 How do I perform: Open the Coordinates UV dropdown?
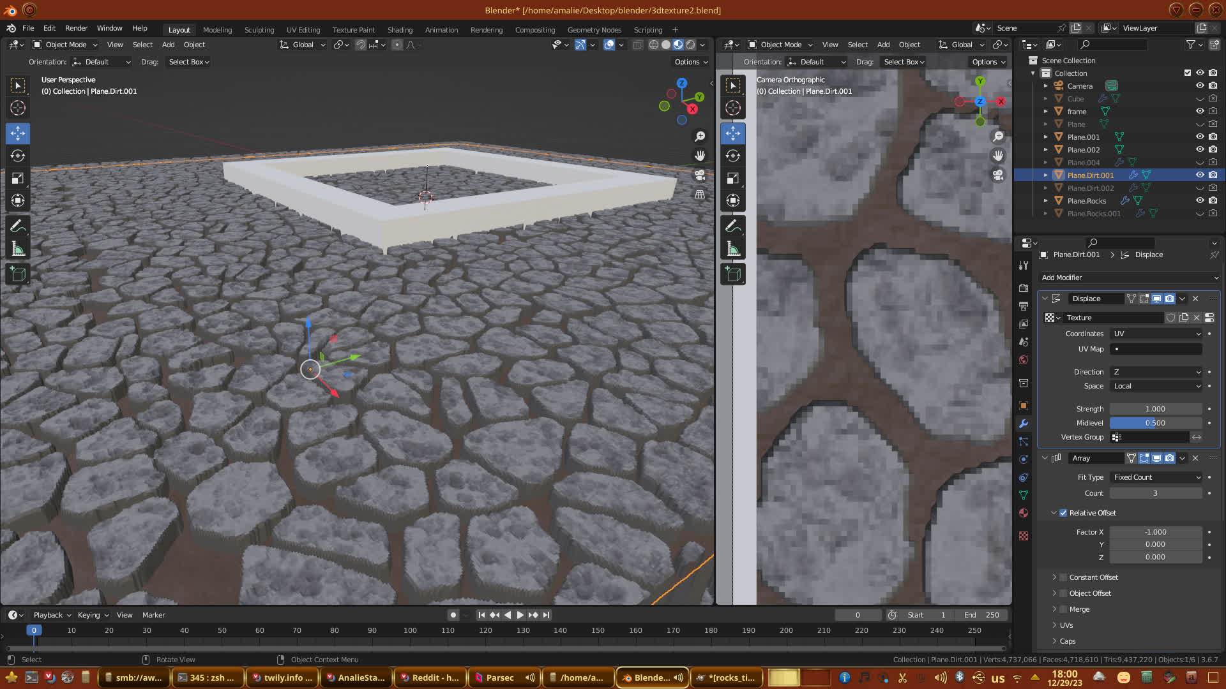pos(1156,334)
